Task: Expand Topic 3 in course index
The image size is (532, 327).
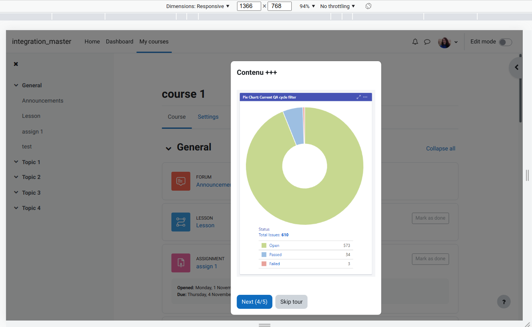Action: point(16,192)
